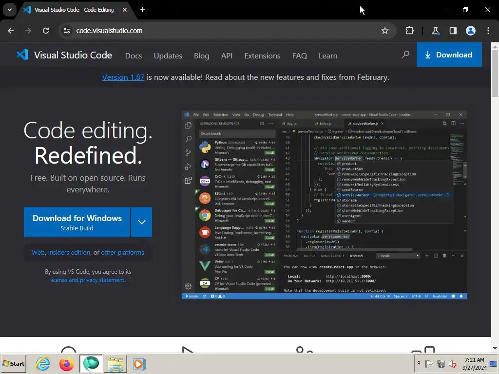Open the other platforms link
Screen dimensions: 499x374
click(122, 253)
